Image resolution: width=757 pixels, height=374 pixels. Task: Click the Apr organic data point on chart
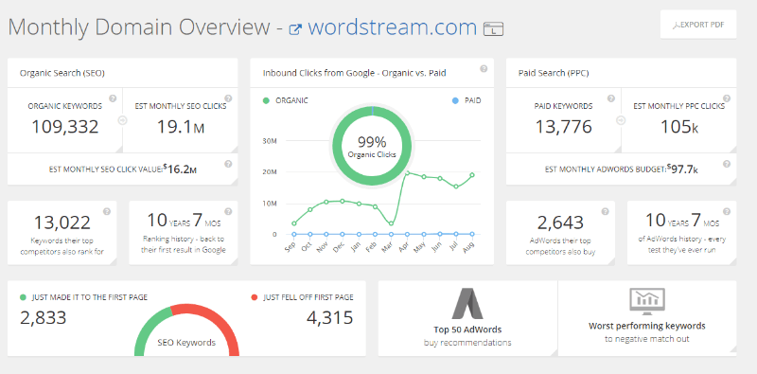pos(408,172)
